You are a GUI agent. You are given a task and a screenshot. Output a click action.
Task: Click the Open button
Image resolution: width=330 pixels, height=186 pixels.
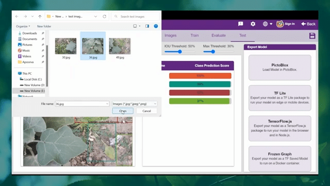123,111
